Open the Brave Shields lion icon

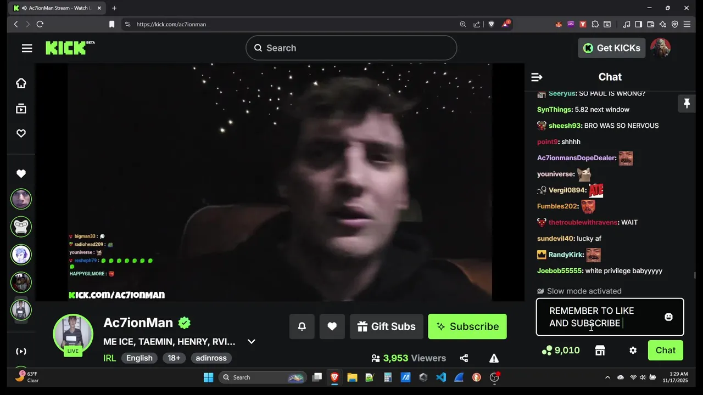[491, 24]
